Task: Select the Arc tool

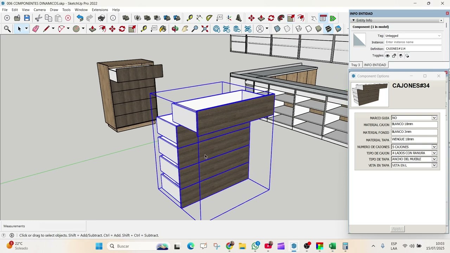Action: click(61, 29)
